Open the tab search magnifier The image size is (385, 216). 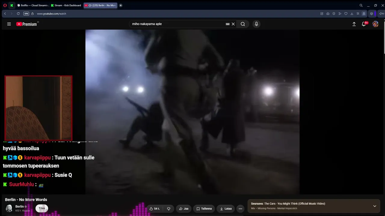point(361,5)
